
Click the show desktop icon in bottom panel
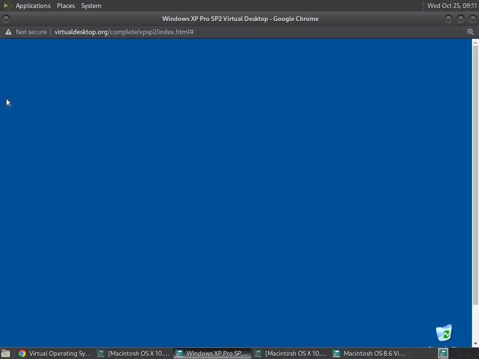coord(6,353)
